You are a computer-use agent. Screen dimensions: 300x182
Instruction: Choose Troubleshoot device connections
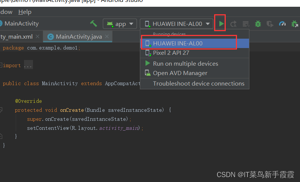(195, 84)
